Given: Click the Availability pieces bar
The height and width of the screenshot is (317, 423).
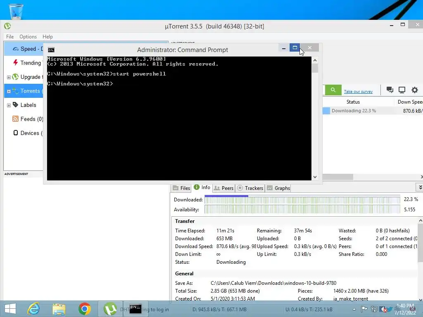Looking at the screenshot, I should click(302, 209).
